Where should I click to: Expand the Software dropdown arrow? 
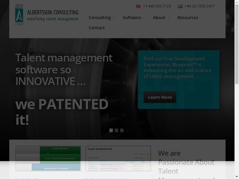(144, 18)
